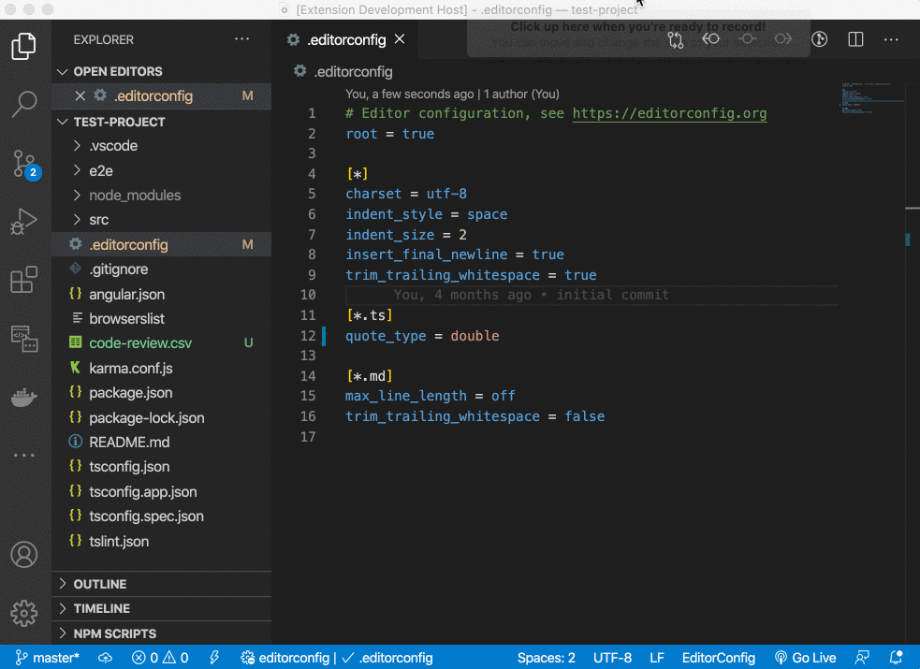Image resolution: width=920 pixels, height=669 pixels.
Task: Expand the e2e folder
Action: click(x=161, y=170)
